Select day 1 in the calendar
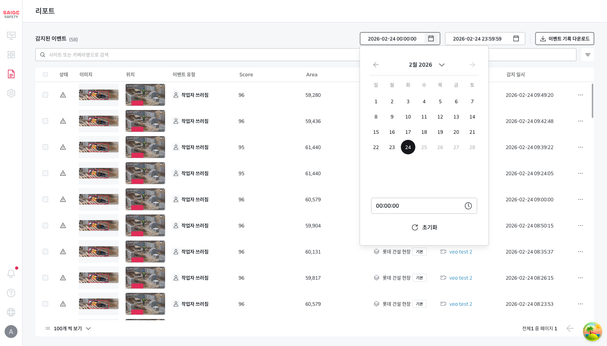Screen dimensions: 607x346 pos(376,101)
